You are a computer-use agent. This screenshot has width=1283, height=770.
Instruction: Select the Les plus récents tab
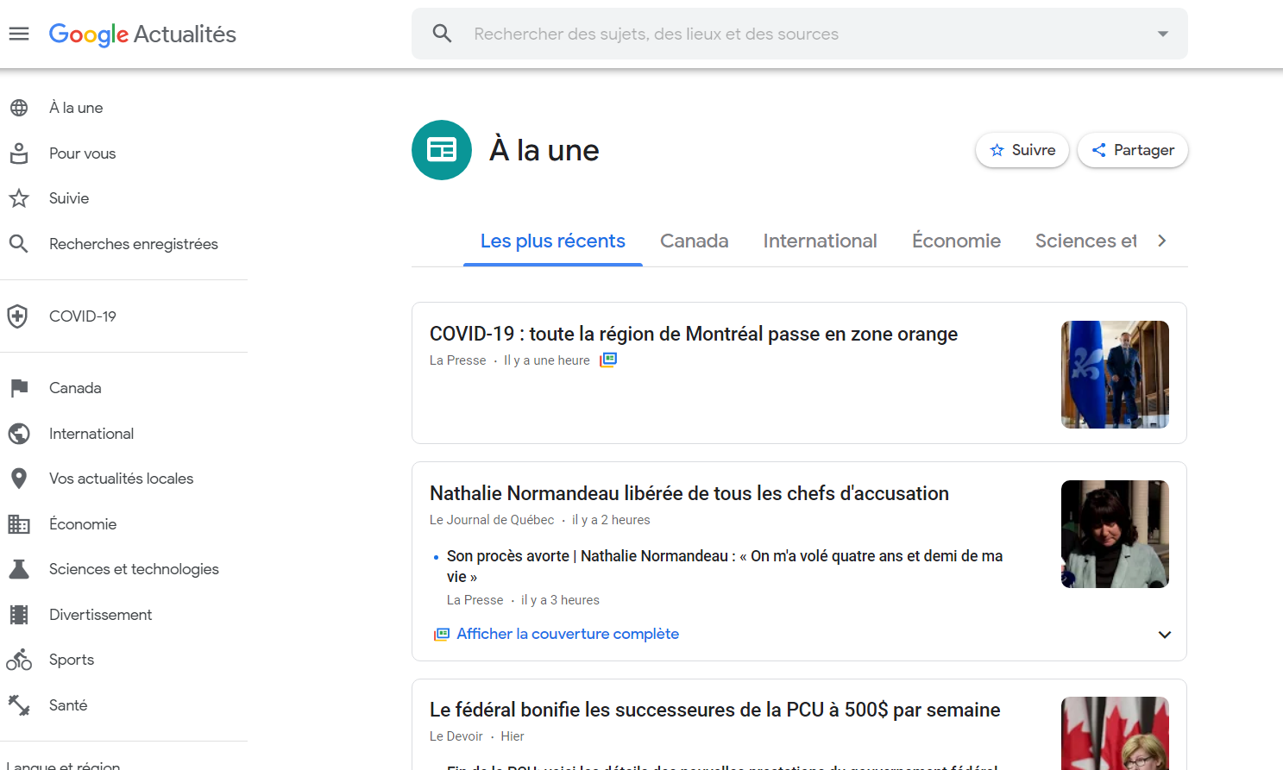(553, 241)
